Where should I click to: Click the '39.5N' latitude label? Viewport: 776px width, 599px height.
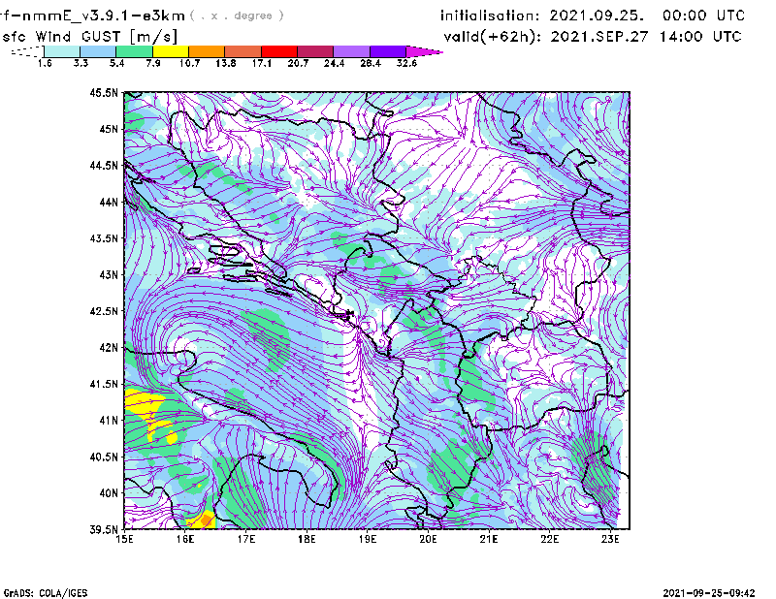[x=104, y=530]
